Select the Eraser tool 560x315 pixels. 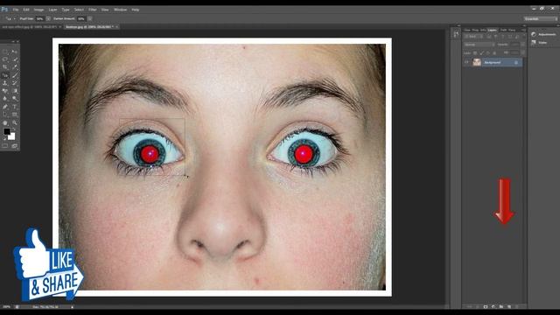click(5, 91)
